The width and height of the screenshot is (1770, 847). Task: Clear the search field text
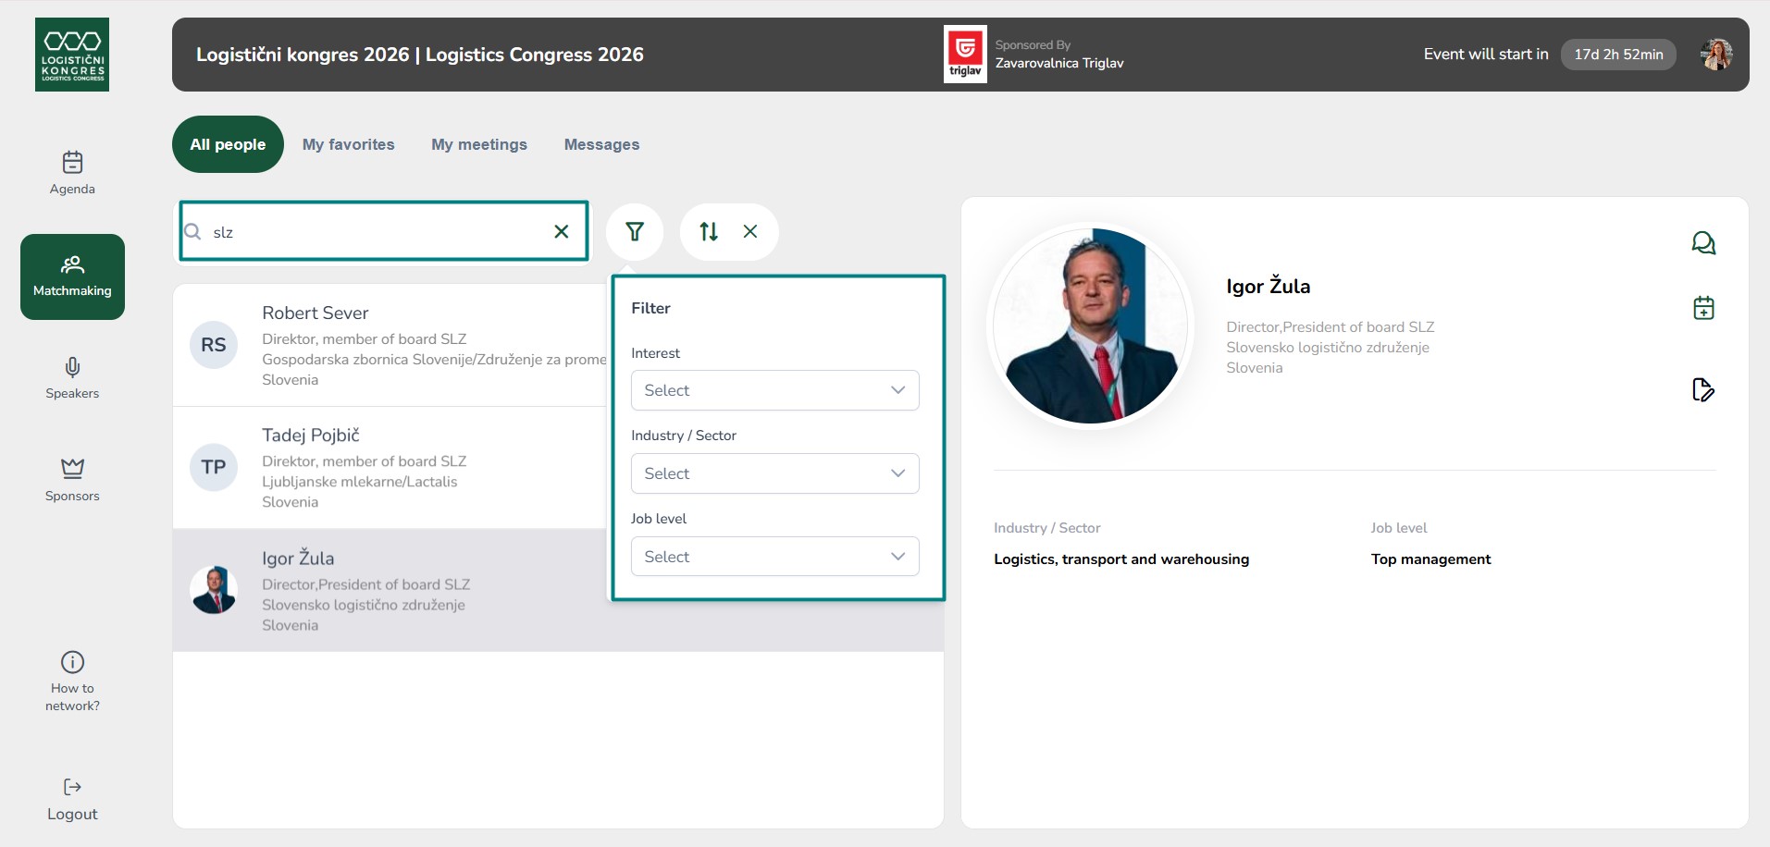561,232
